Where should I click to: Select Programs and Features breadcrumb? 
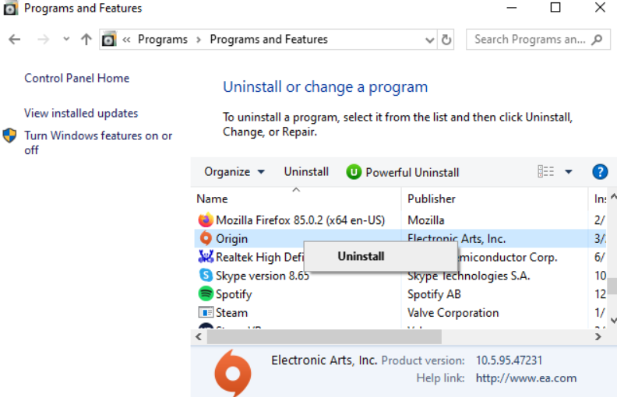pos(269,39)
